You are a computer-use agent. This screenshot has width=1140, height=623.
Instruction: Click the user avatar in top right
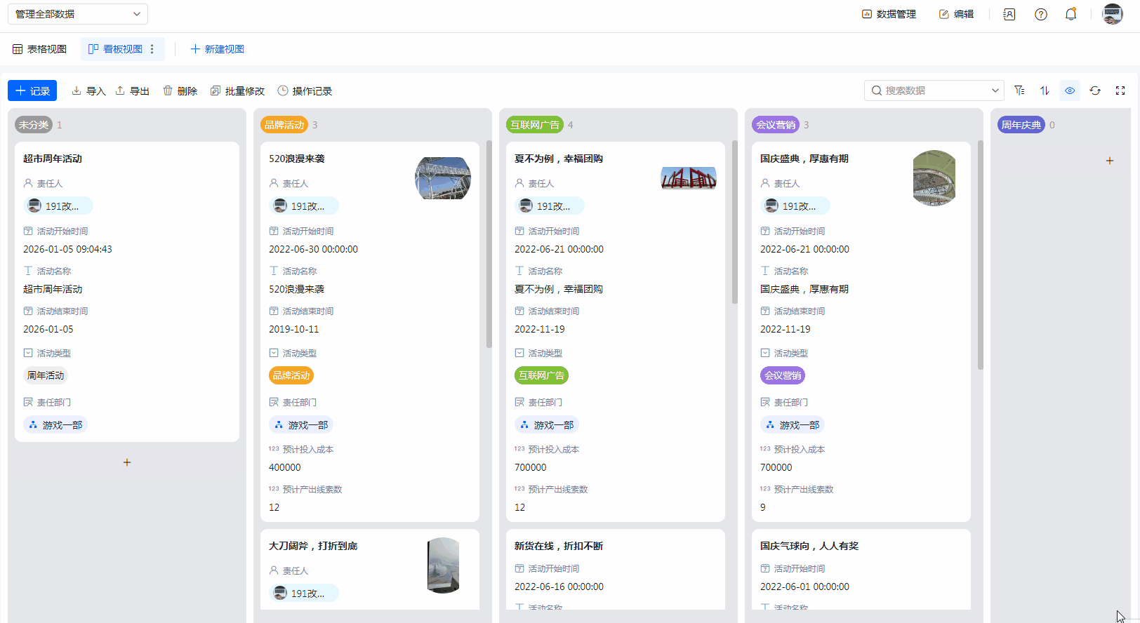tap(1113, 14)
